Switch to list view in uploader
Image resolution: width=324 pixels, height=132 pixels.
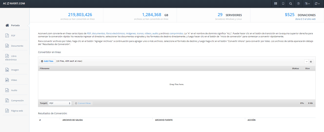(x=307, y=61)
